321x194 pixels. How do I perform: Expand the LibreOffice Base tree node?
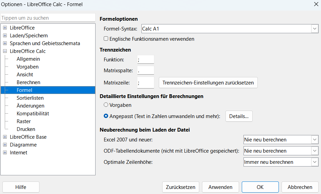point(5,137)
